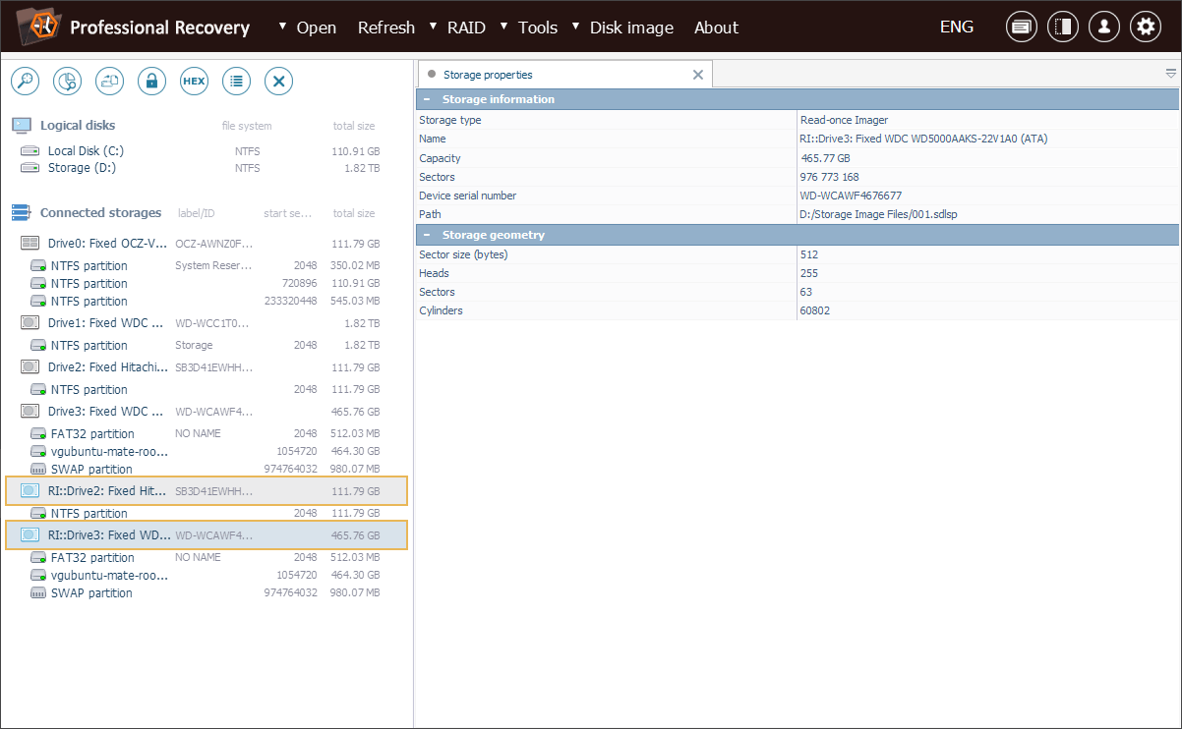Click the user account icon in header

(x=1104, y=28)
